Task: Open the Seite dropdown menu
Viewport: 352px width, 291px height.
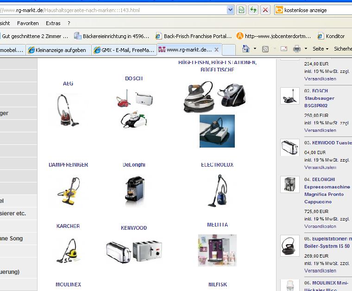Action: pyautogui.click(x=320, y=49)
